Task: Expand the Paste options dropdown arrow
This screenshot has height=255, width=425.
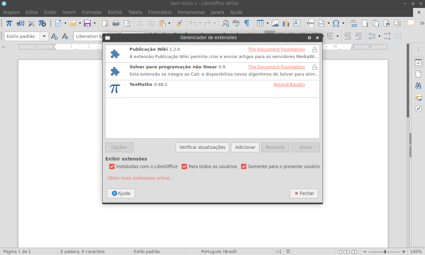Action: pos(169,23)
